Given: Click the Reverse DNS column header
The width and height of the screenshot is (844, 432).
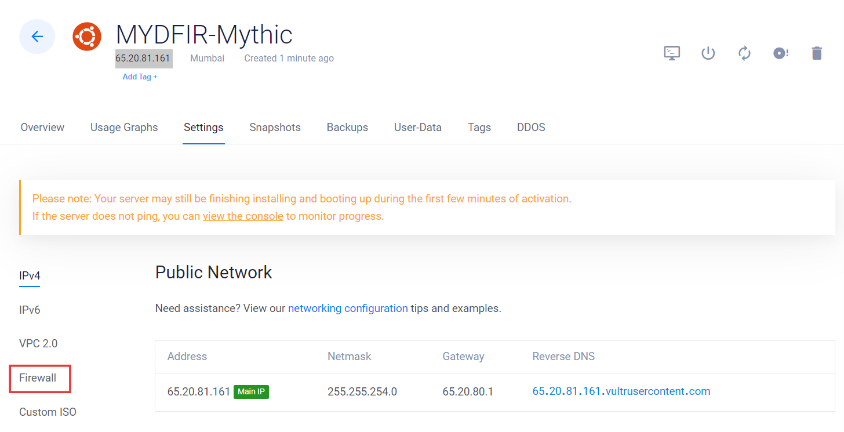Looking at the screenshot, I should coord(563,357).
